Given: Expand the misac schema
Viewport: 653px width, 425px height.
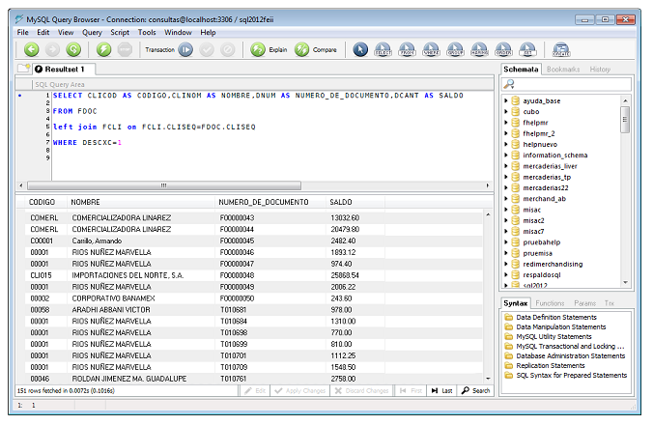Looking at the screenshot, I should 506,210.
